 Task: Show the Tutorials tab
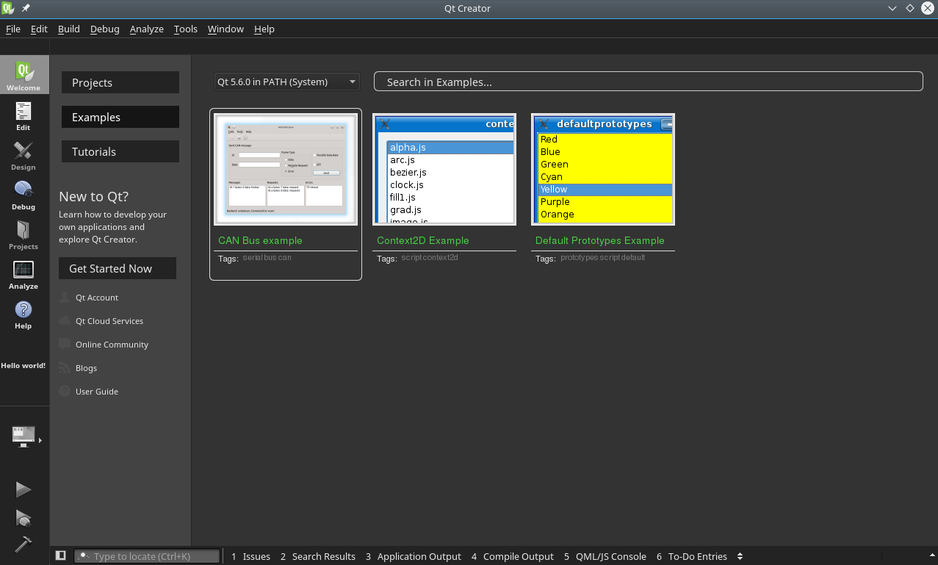pyautogui.click(x=120, y=151)
